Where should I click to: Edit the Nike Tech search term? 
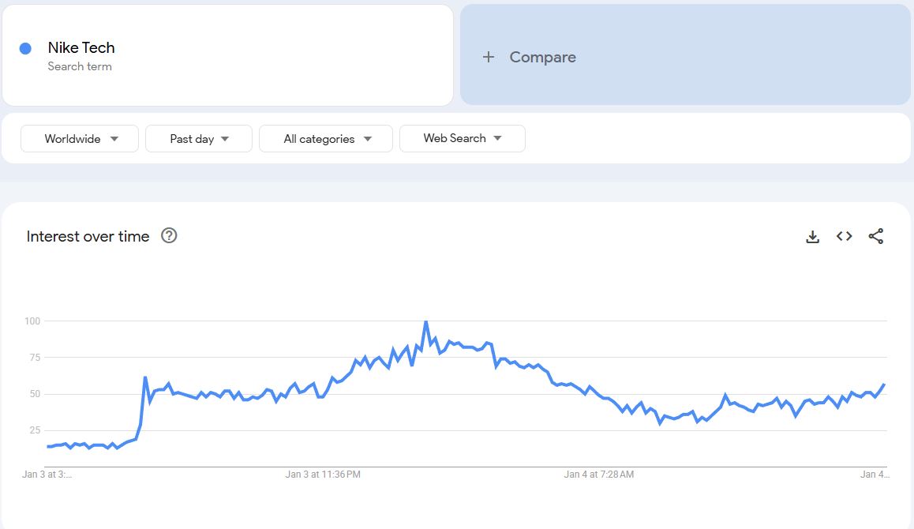81,48
